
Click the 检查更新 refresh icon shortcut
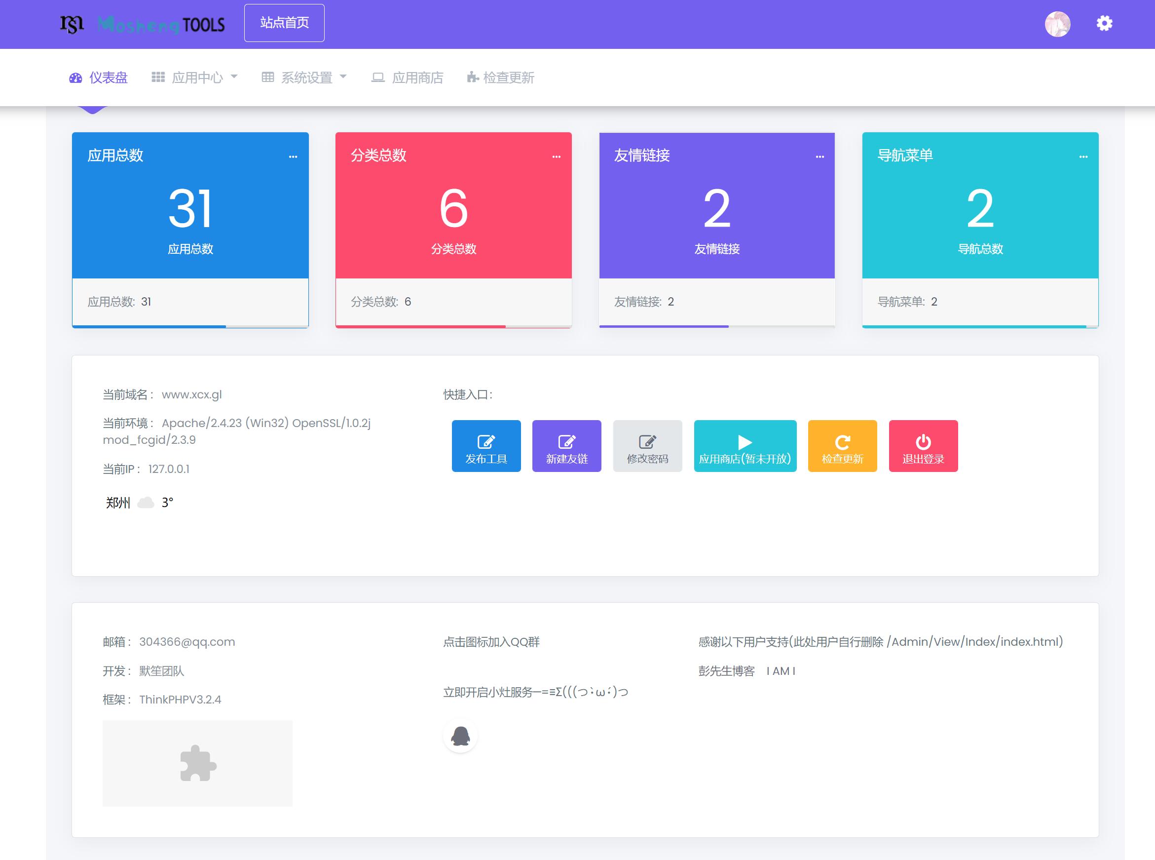click(x=842, y=442)
